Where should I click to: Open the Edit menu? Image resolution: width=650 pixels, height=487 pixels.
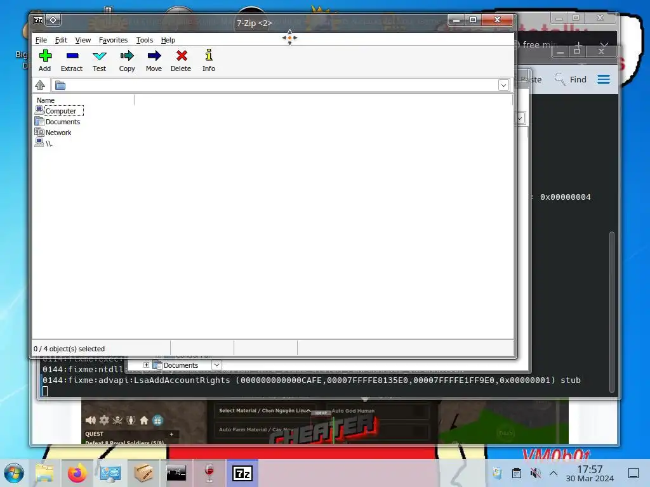[x=61, y=40]
